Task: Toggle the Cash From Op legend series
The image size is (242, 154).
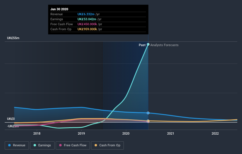Action: 107,145
